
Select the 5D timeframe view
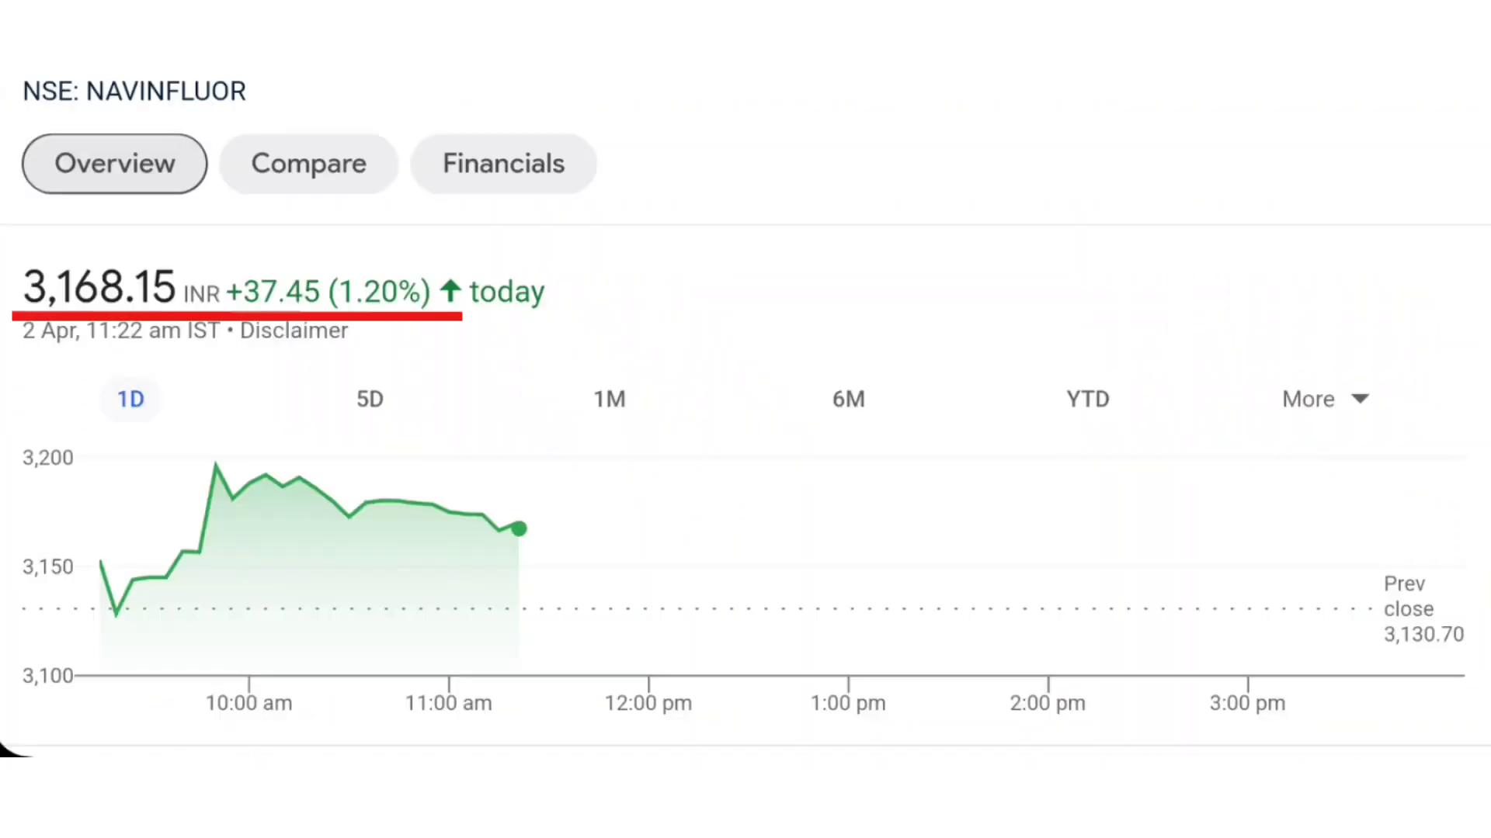pyautogui.click(x=370, y=398)
